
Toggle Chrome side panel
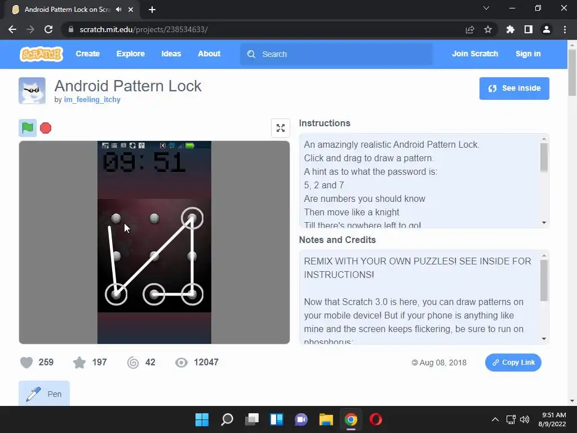pyautogui.click(x=529, y=29)
